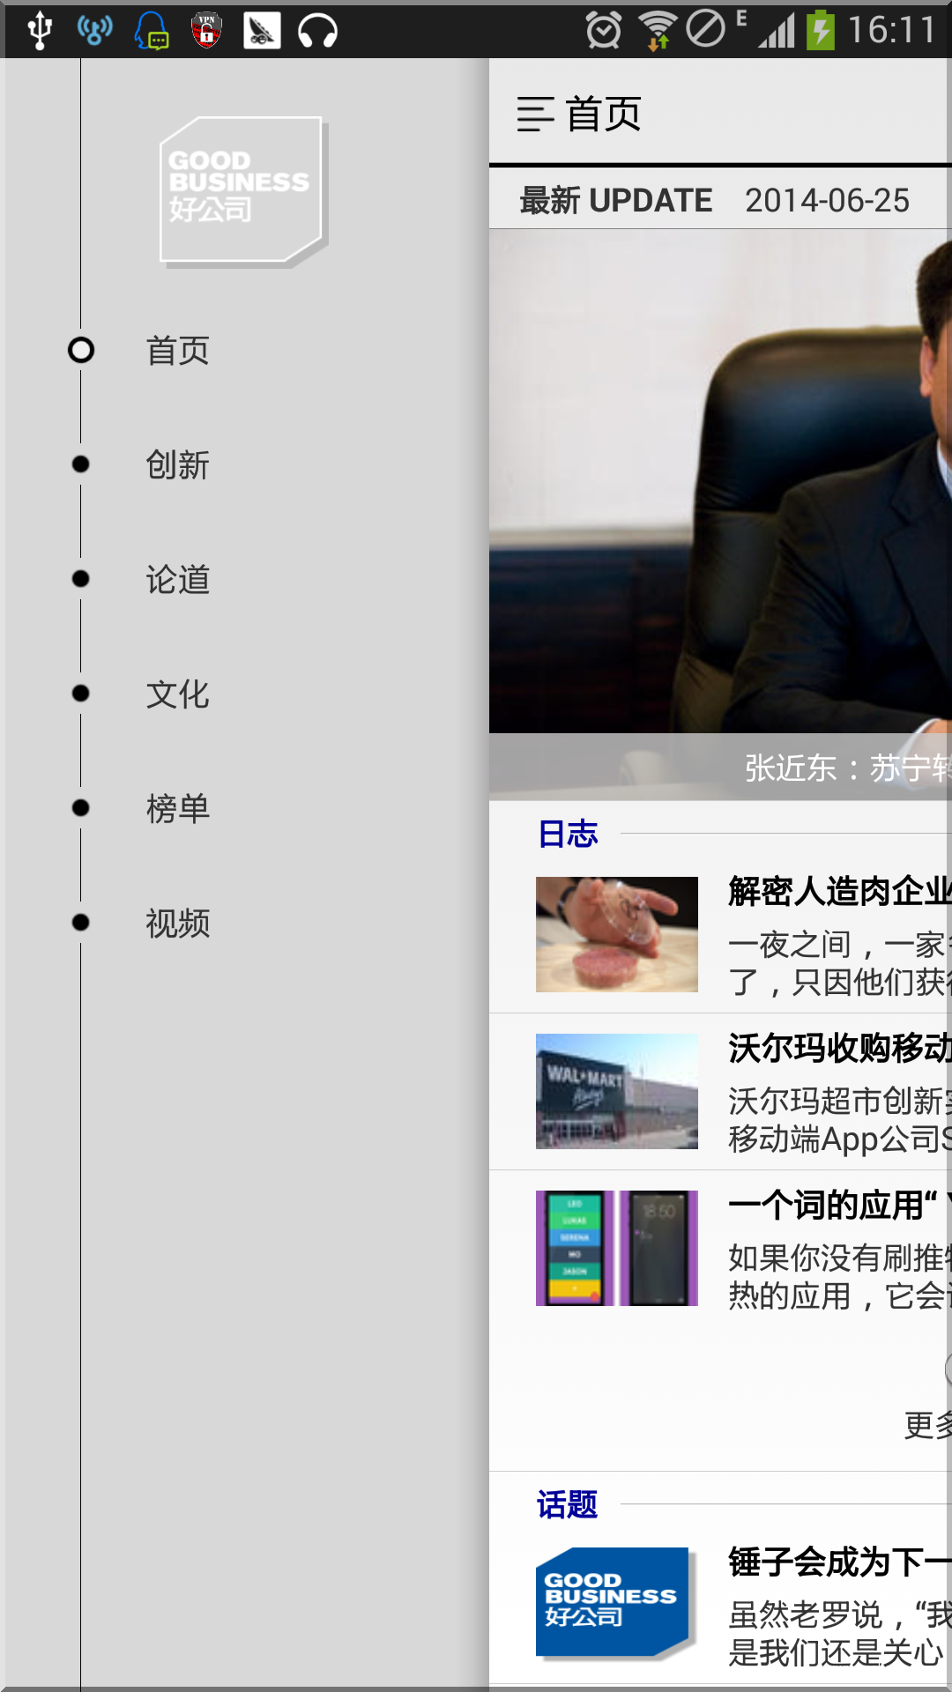
Task: Tap 更多 to see more 日志 entries
Action: [928, 1425]
